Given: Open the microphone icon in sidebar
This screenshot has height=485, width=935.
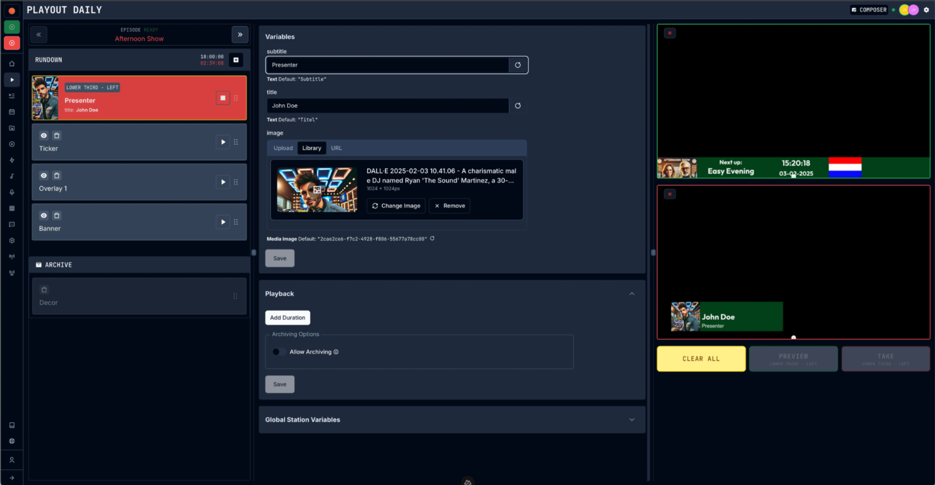Looking at the screenshot, I should (12, 192).
